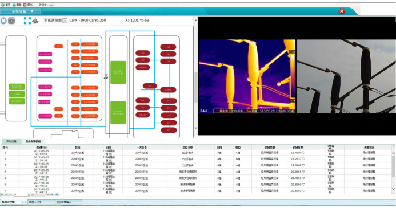Click the map panel scroll down arrow

[196, 128]
